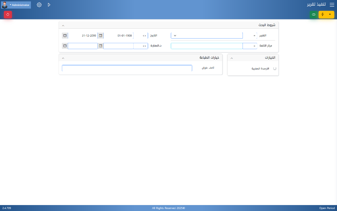Open the yellow execute button dropdown arrow

point(330,15)
